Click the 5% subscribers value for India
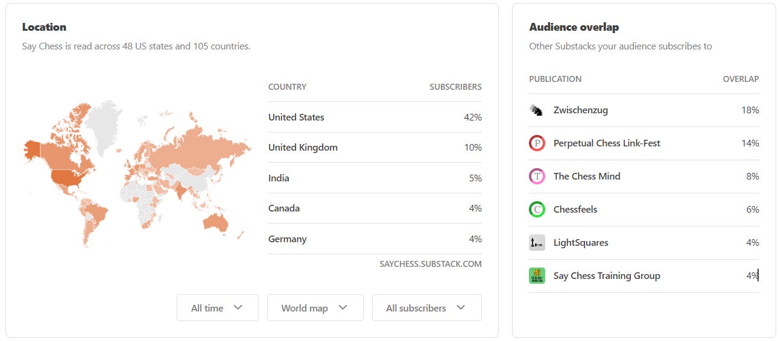Viewport: 778px width, 341px height. [475, 178]
